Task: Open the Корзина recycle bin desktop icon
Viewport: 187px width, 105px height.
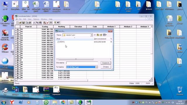Action: (x=180, y=91)
